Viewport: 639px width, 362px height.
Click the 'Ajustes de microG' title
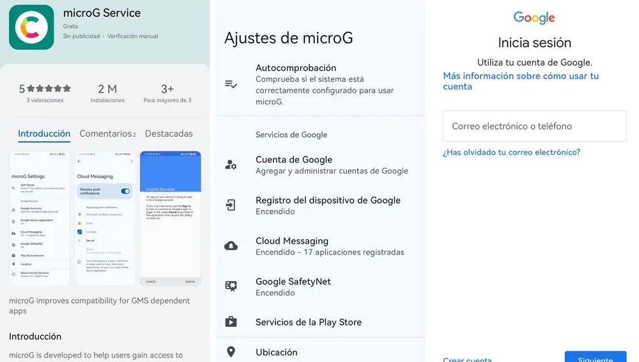coord(289,38)
